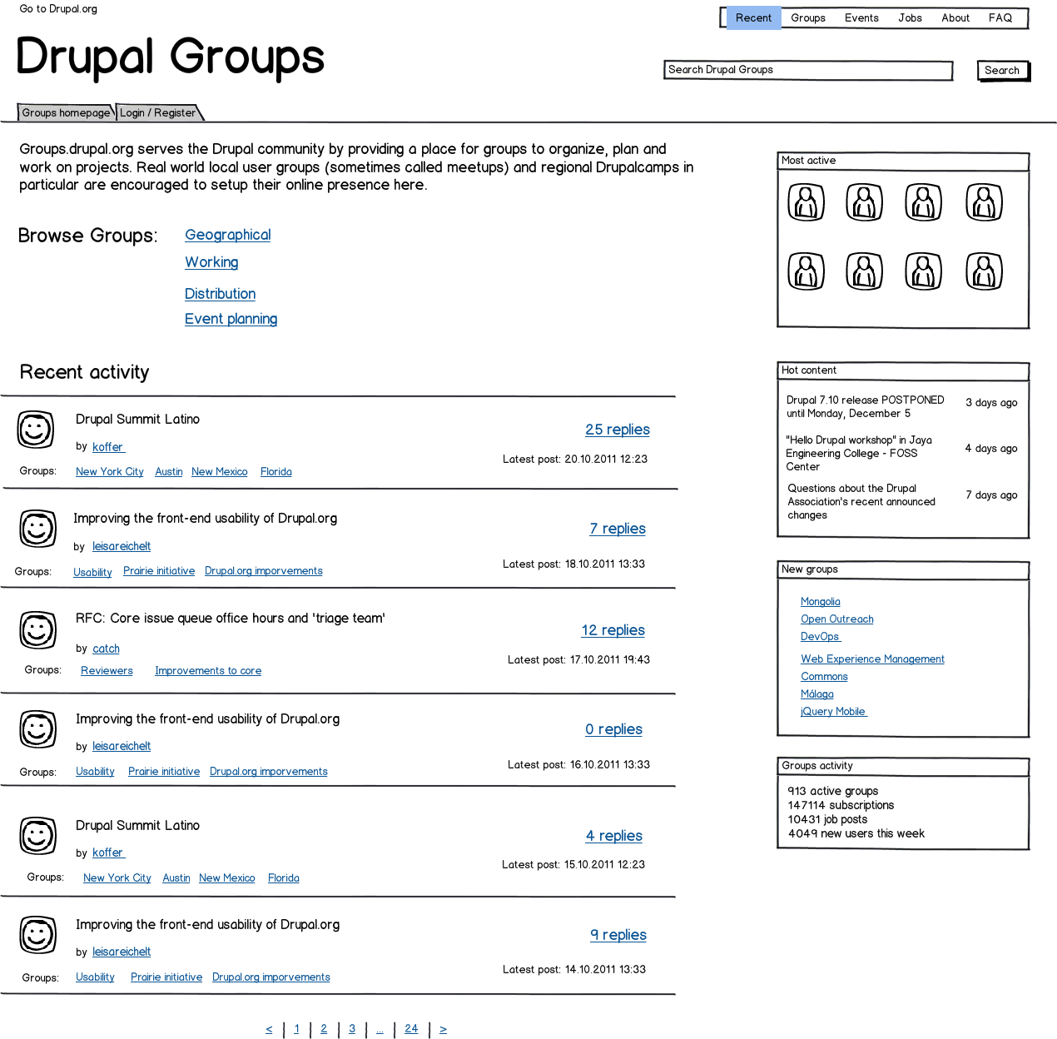The image size is (1057, 1039).
Task: Click the first avatar in Most active second row
Action: [x=805, y=271]
